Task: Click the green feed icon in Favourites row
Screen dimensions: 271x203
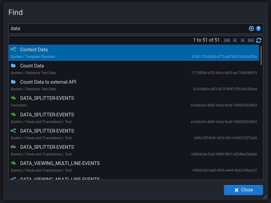Action: click(13, 98)
